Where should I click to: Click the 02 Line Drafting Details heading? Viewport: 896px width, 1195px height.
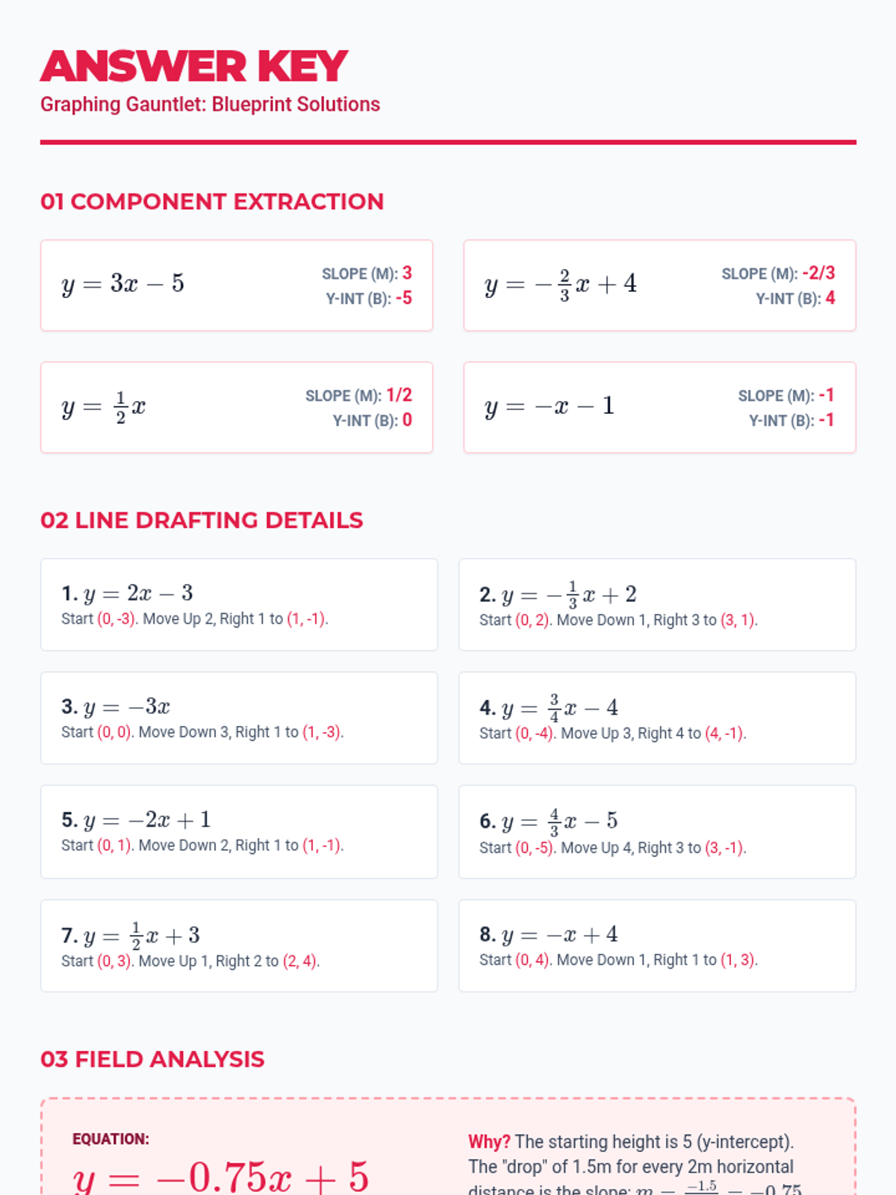click(x=202, y=521)
